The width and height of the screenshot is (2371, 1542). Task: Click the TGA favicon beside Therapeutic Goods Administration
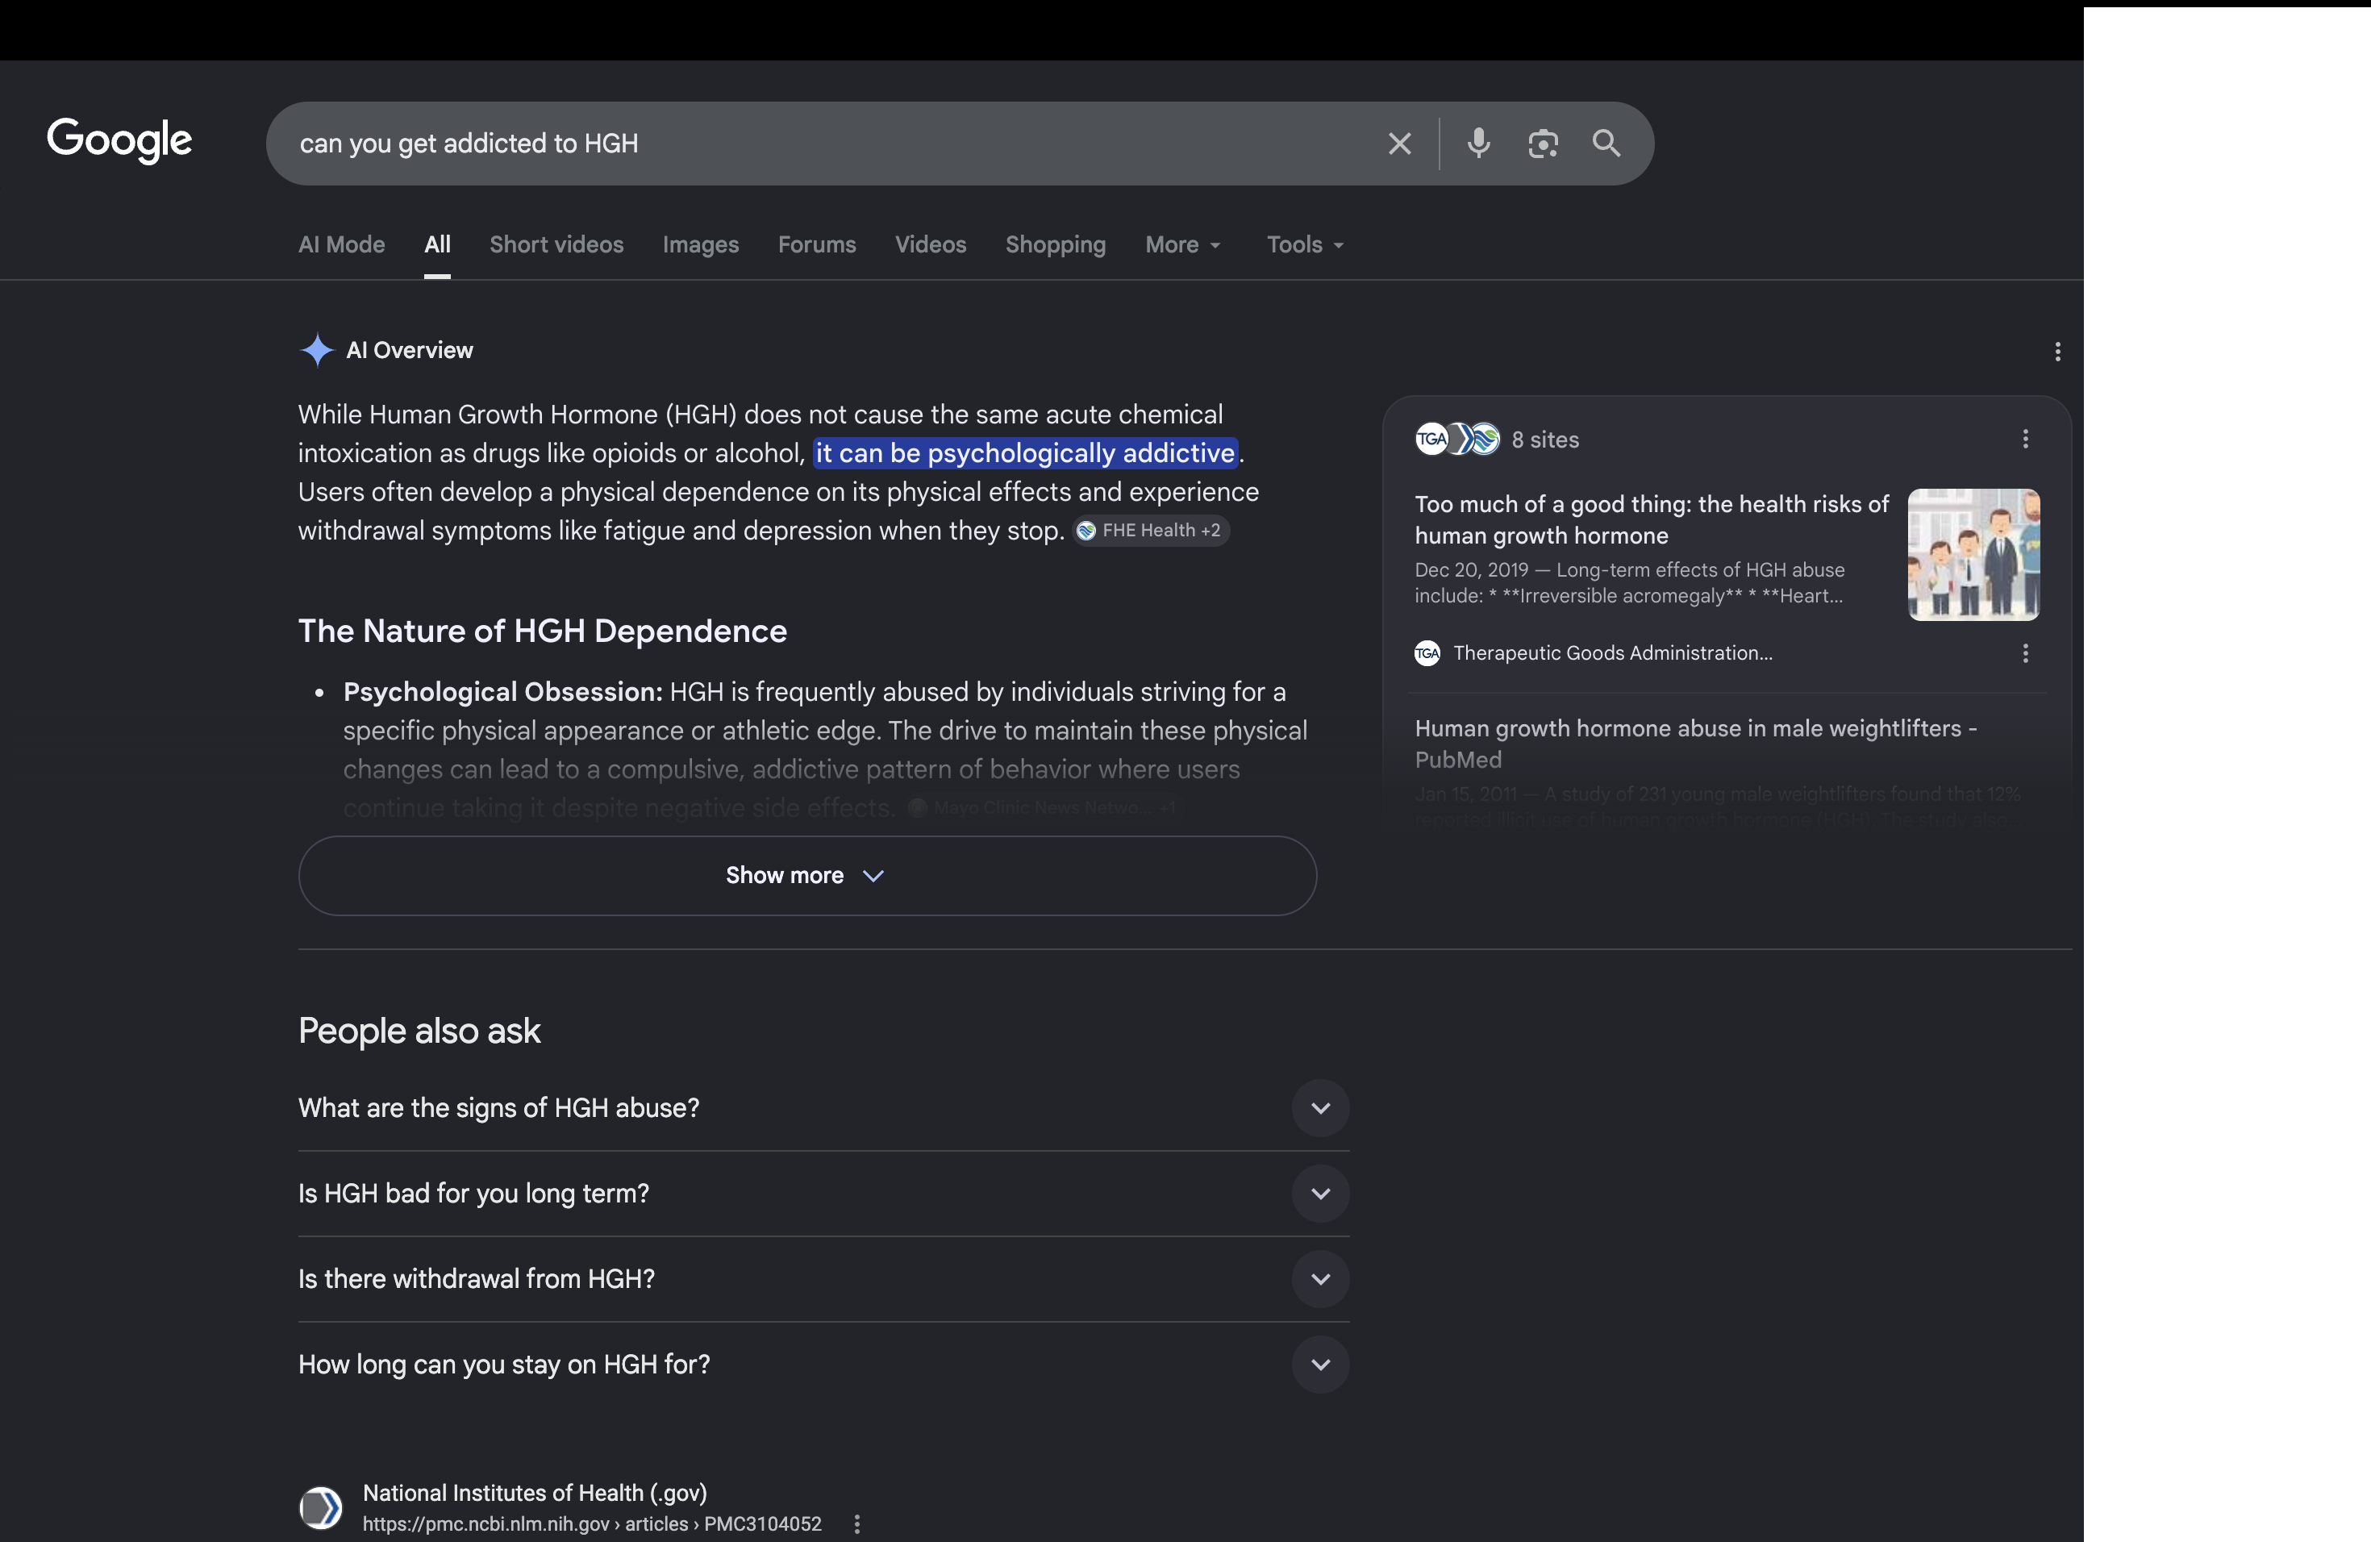click(1427, 653)
